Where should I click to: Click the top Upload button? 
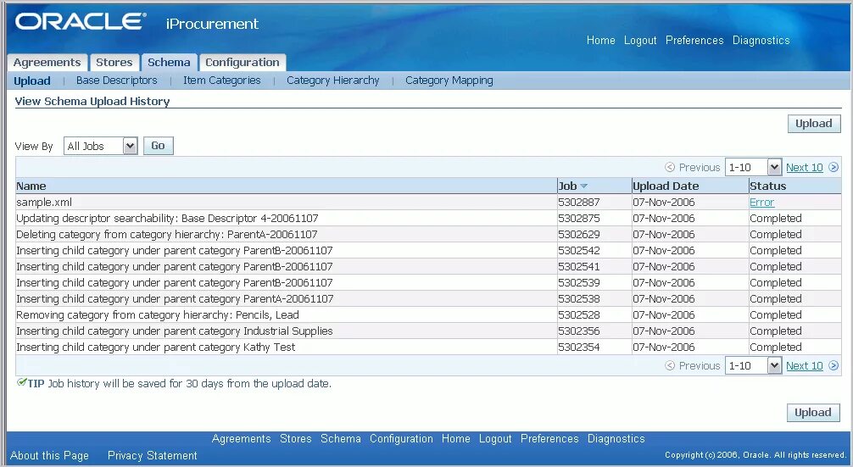coord(814,124)
